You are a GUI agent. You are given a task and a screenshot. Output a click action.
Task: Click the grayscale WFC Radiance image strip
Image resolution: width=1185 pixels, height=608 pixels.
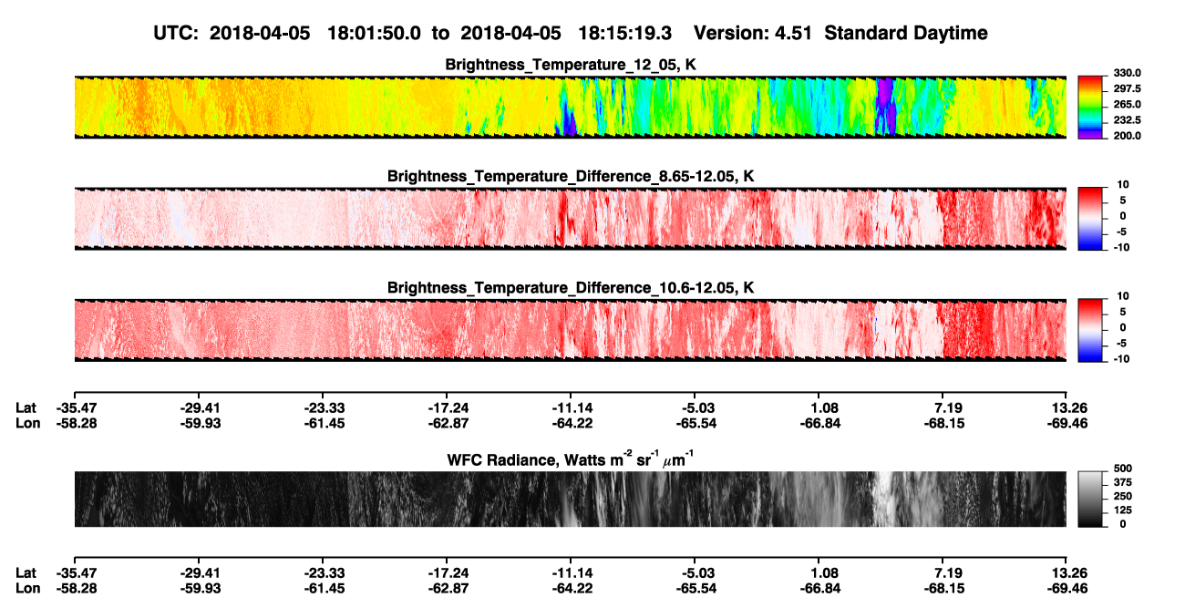point(571,500)
